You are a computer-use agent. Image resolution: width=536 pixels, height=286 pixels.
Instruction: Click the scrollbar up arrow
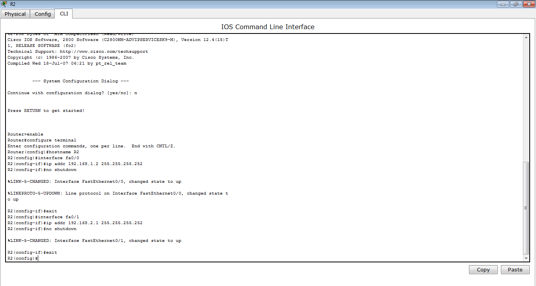pos(526,37)
